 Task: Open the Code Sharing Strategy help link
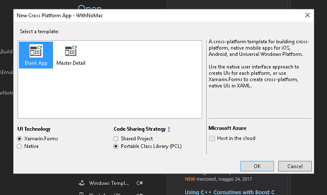(169, 129)
